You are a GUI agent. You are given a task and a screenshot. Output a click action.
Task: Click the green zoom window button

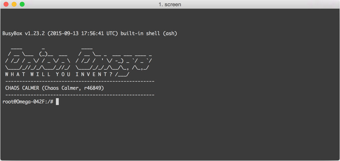coord(22,4)
